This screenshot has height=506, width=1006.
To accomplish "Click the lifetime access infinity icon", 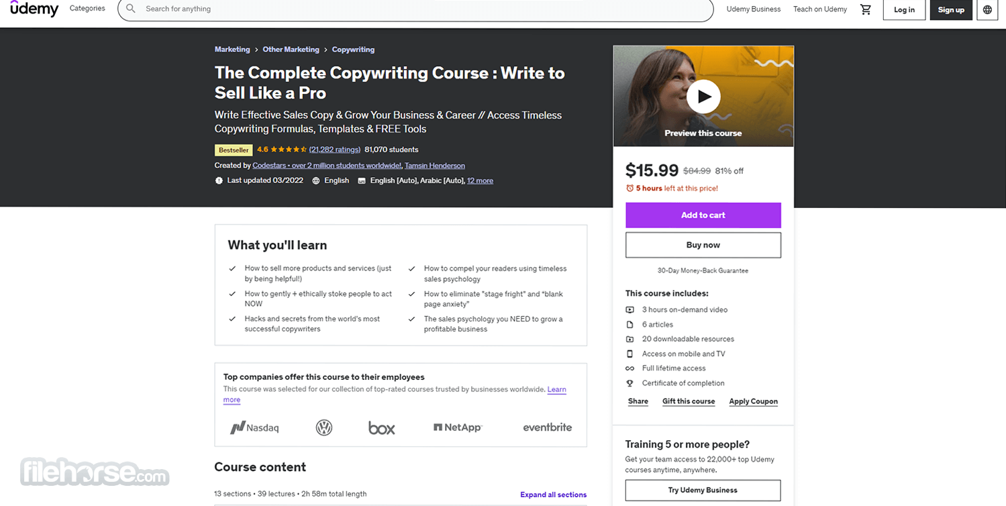I will (x=630, y=368).
